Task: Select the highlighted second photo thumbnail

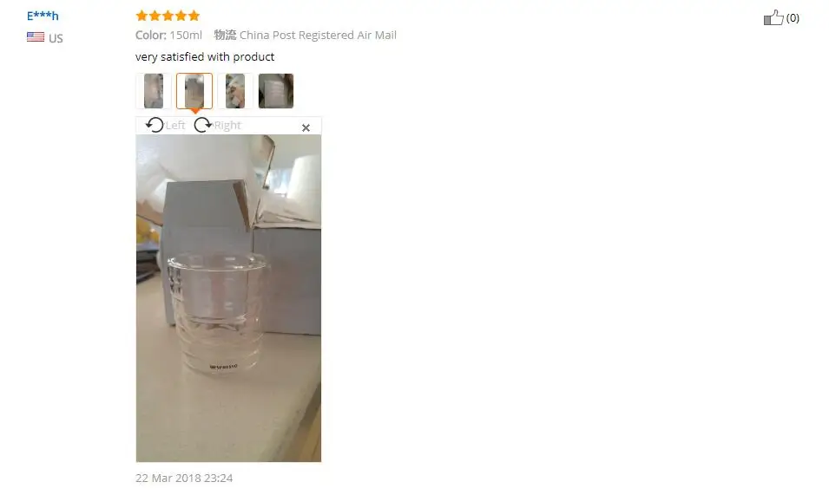Action: coord(194,91)
